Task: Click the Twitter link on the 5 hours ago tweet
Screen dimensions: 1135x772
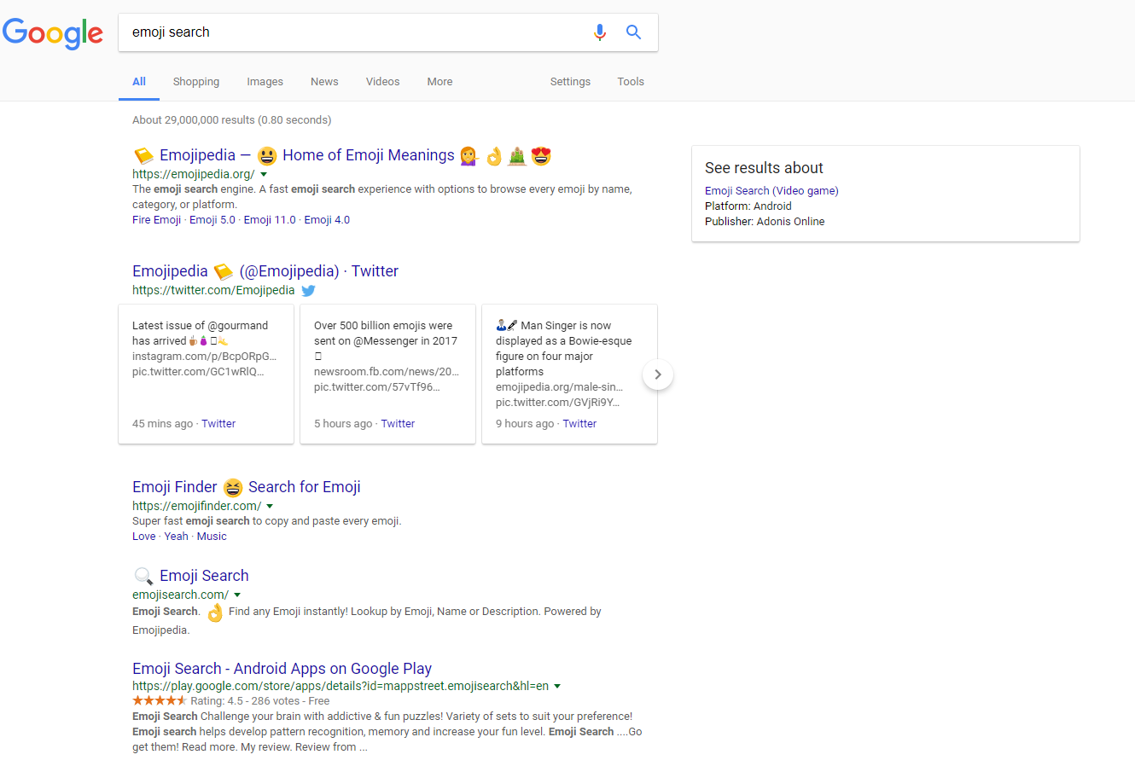Action: [x=398, y=424]
